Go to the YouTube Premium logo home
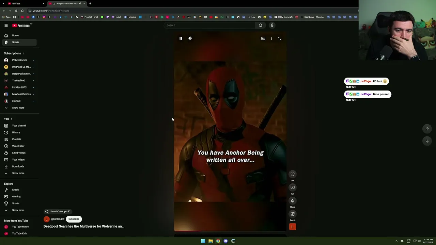 [x=21, y=26]
